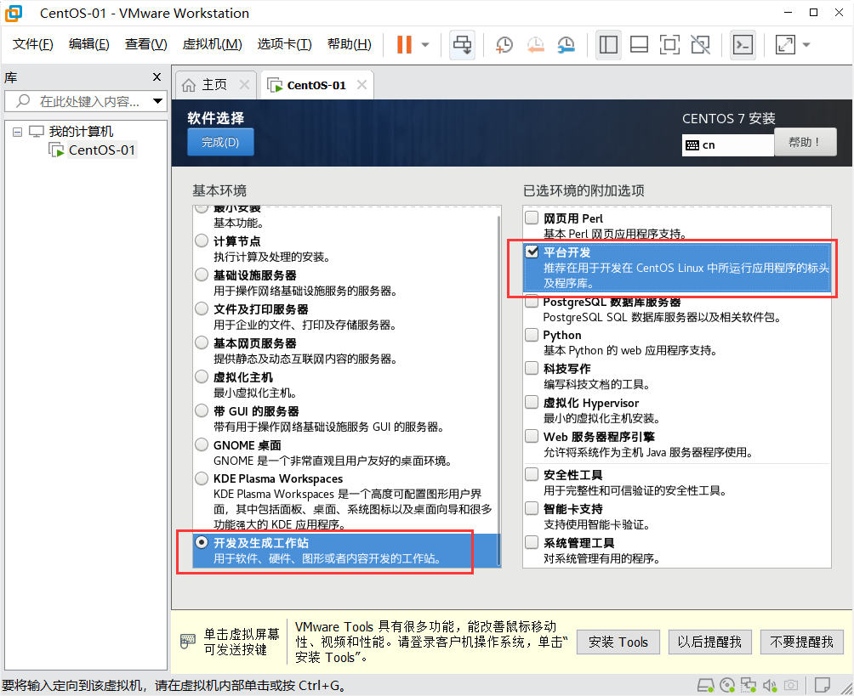
Task: Click the message log status bar icon
Action: 822,685
